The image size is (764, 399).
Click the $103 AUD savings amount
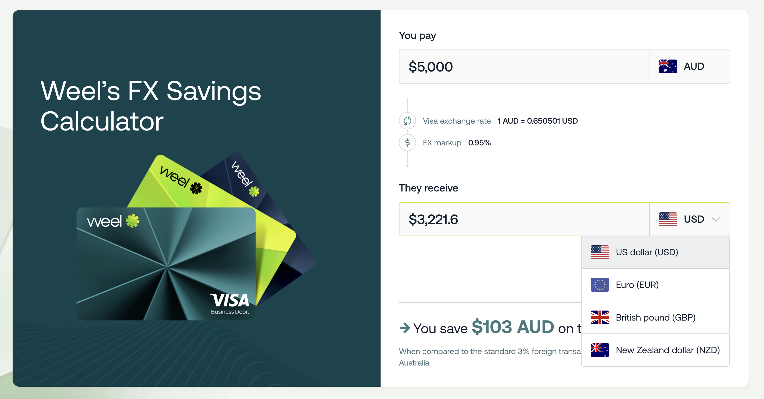(x=513, y=327)
